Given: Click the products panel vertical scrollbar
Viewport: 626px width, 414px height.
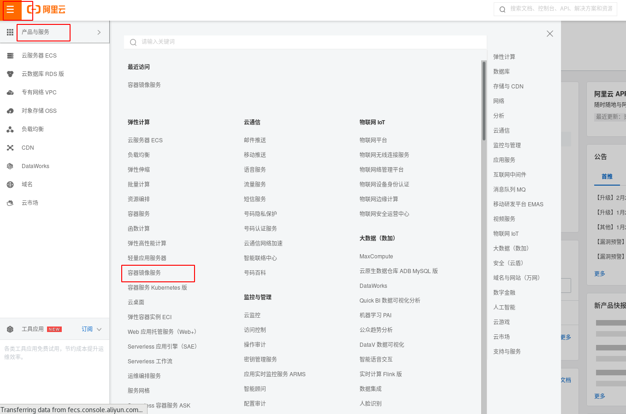Looking at the screenshot, I should coord(484,100).
